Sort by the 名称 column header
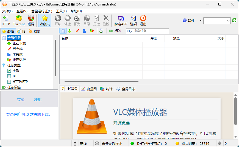Screen dimensions: 239x147 [x=101, y=38]
